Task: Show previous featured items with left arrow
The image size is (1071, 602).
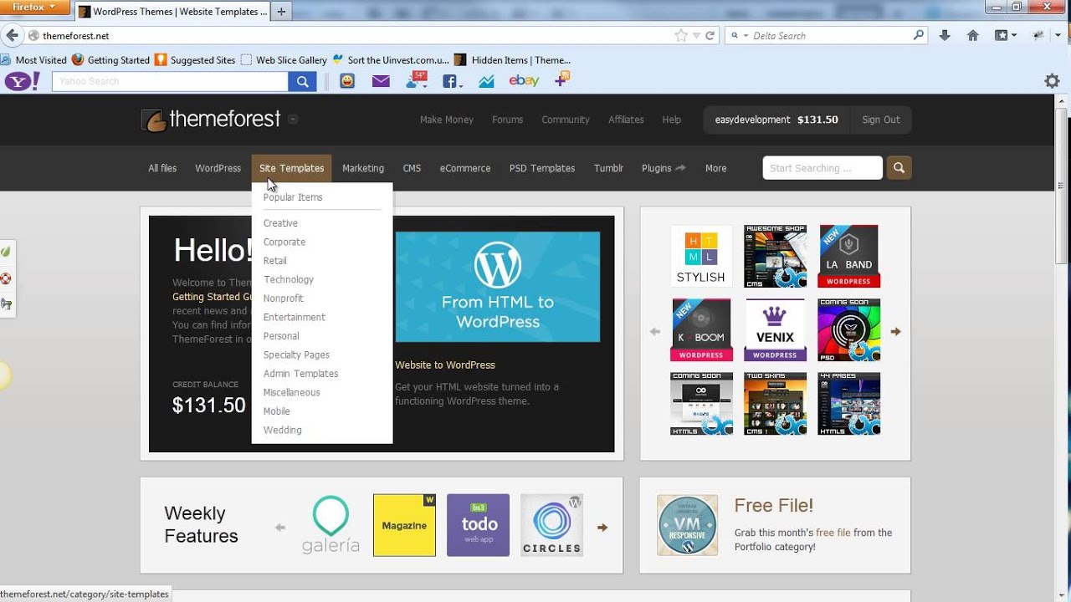Action: coord(655,332)
